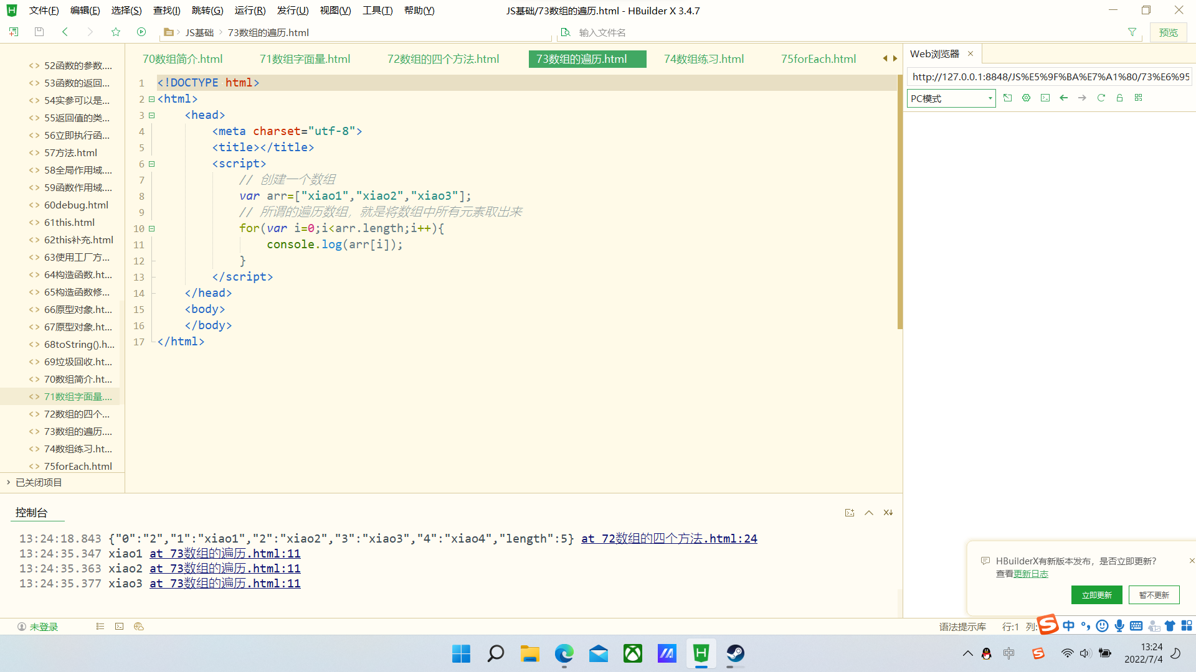Refresh the Web browser preview page

(1101, 98)
